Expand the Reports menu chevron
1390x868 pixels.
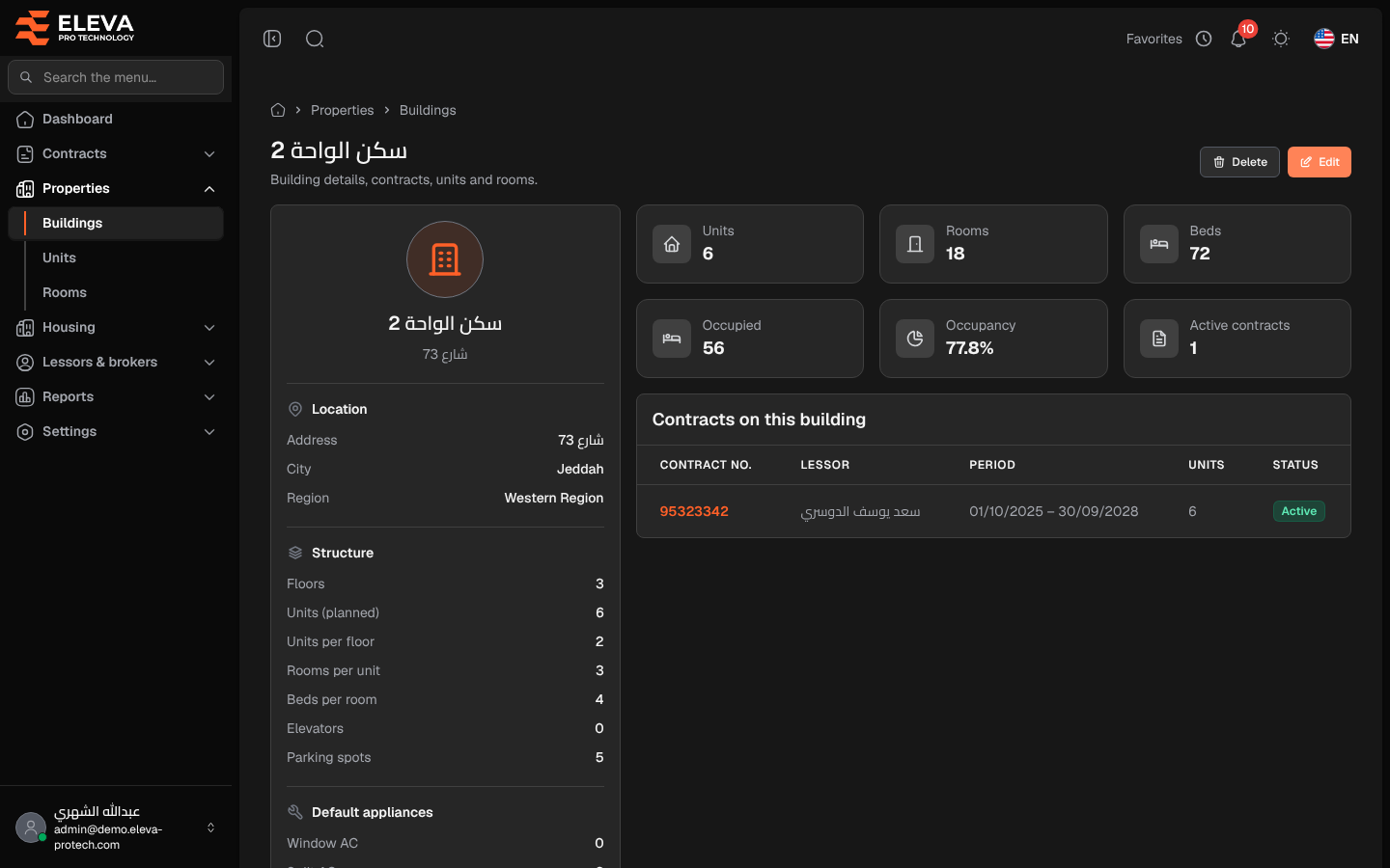pos(209,397)
